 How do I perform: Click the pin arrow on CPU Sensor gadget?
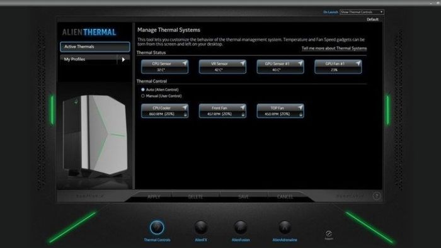point(185,63)
